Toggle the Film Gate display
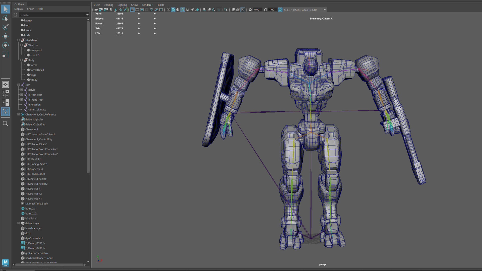The image size is (482, 271). 137,10
